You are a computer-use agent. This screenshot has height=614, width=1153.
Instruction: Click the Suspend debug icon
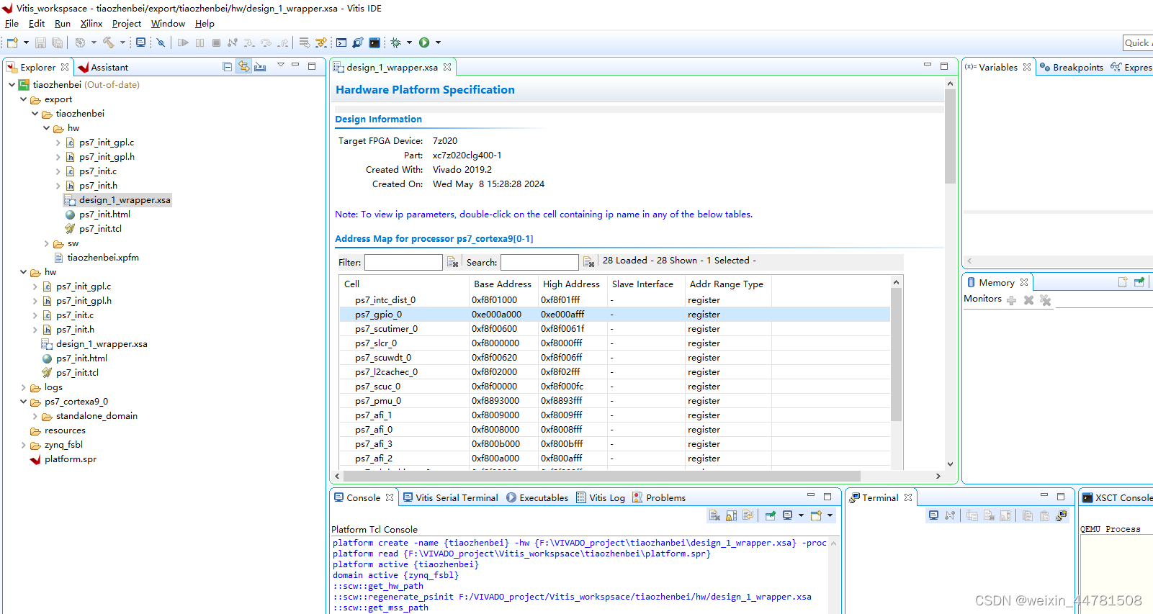(199, 43)
